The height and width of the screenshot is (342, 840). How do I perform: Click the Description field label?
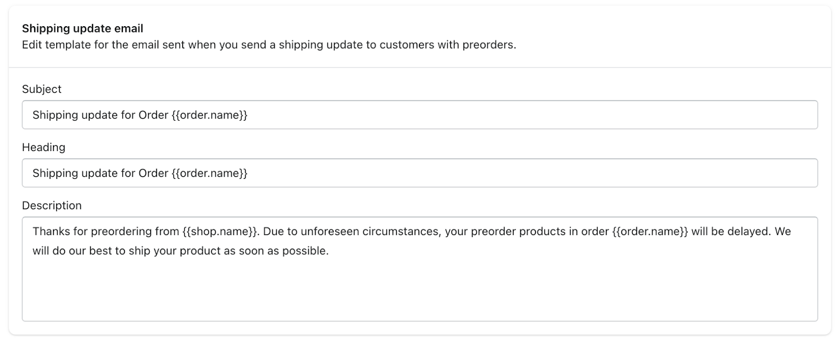click(x=51, y=205)
